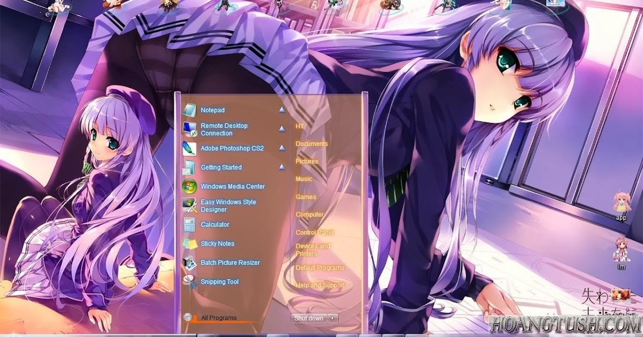Screen dimensions: 643x337
Task: Click the Shut down button
Action: coord(309,318)
